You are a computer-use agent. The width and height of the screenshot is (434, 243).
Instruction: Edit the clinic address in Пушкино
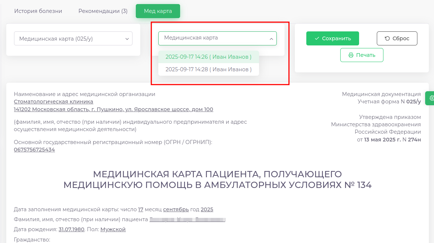(113, 109)
